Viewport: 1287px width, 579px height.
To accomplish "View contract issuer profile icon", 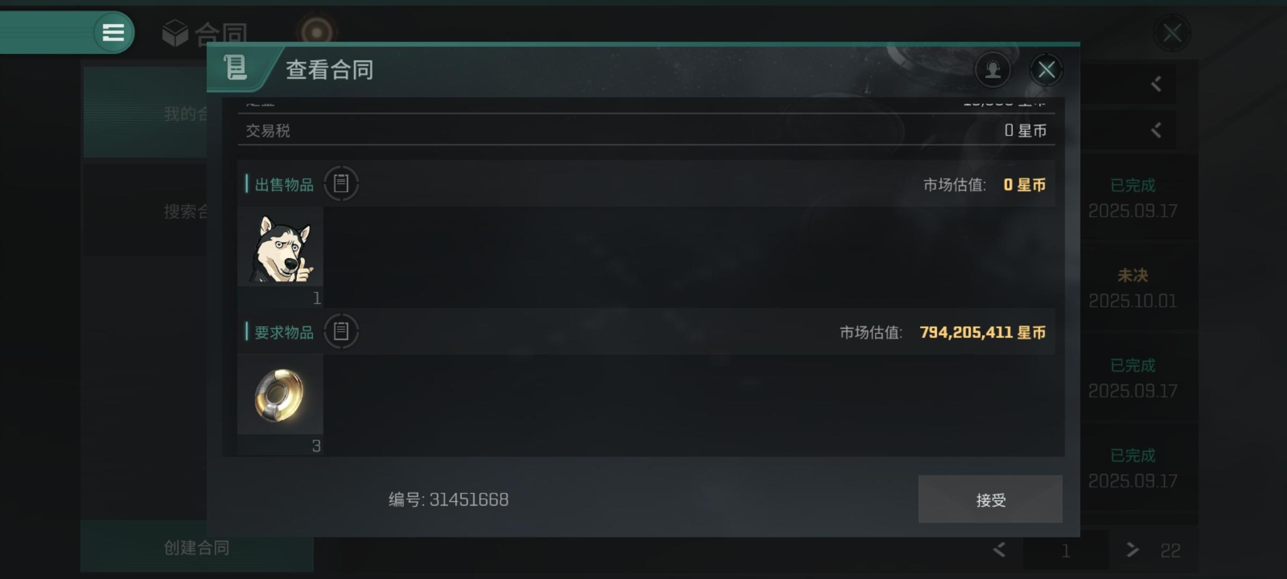I will [993, 70].
